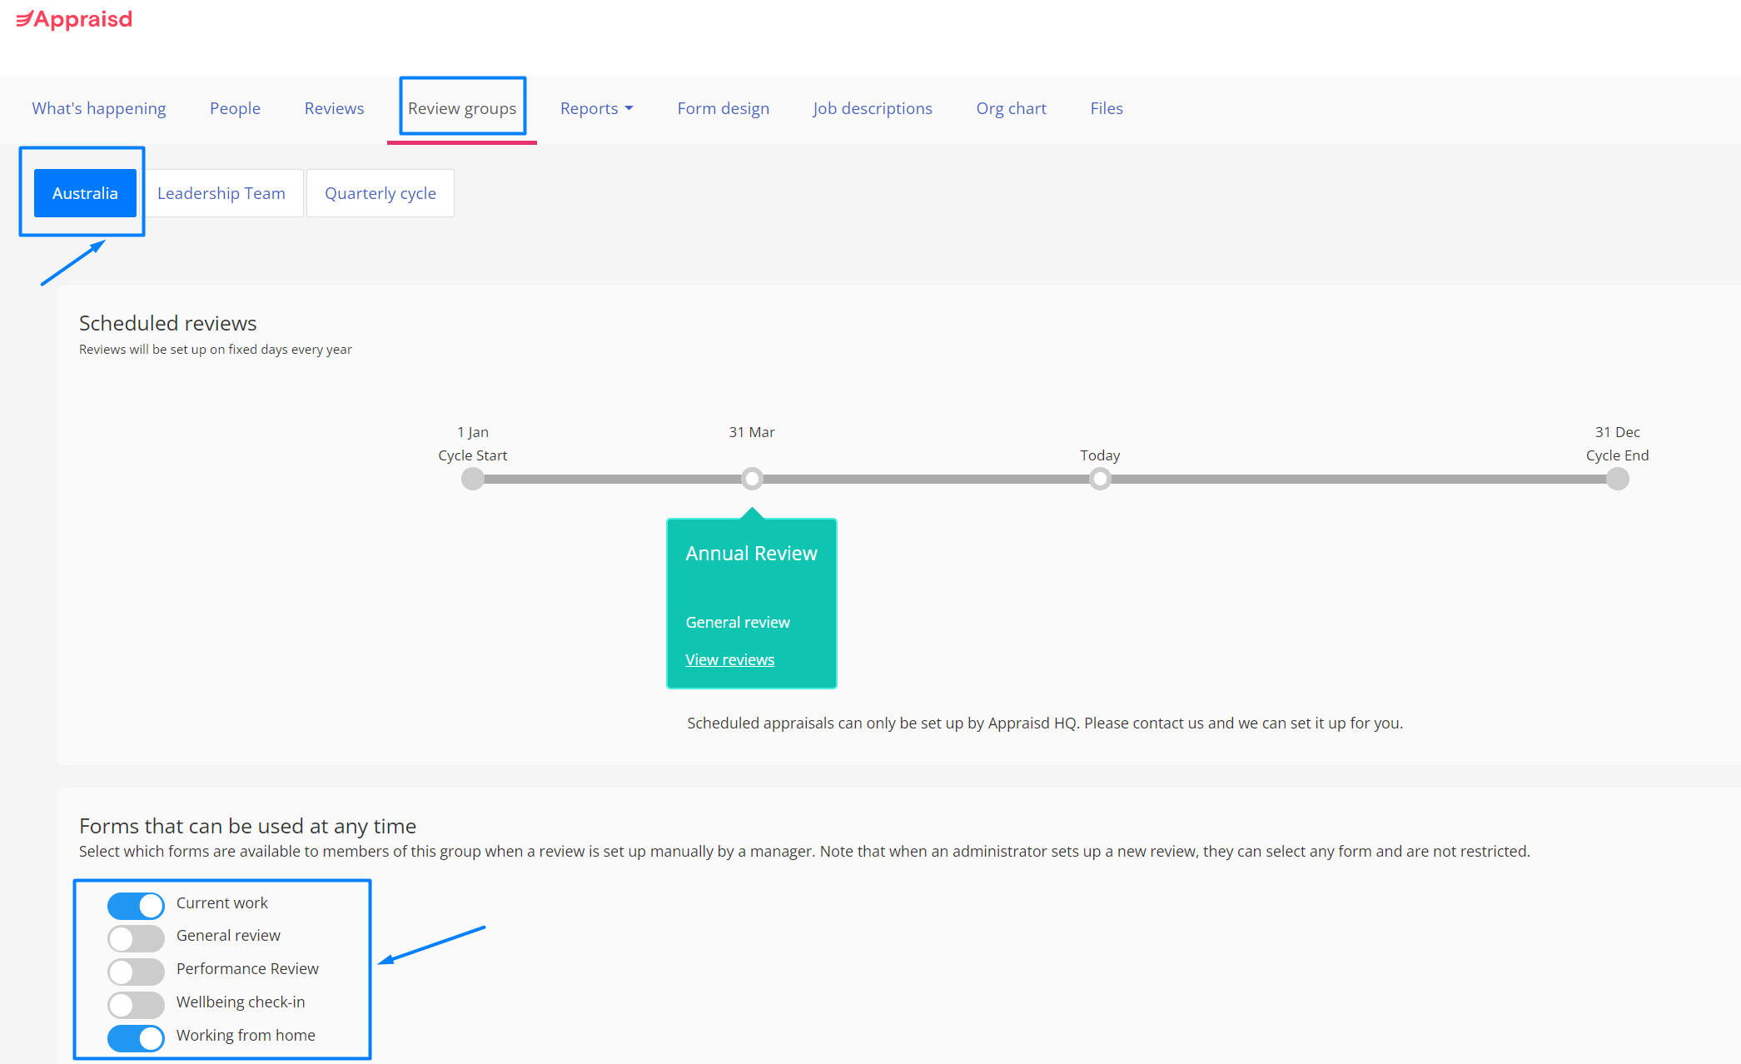Click the 31 Dec Cycle End marker
Viewport: 1741px width, 1064px height.
[1617, 479]
